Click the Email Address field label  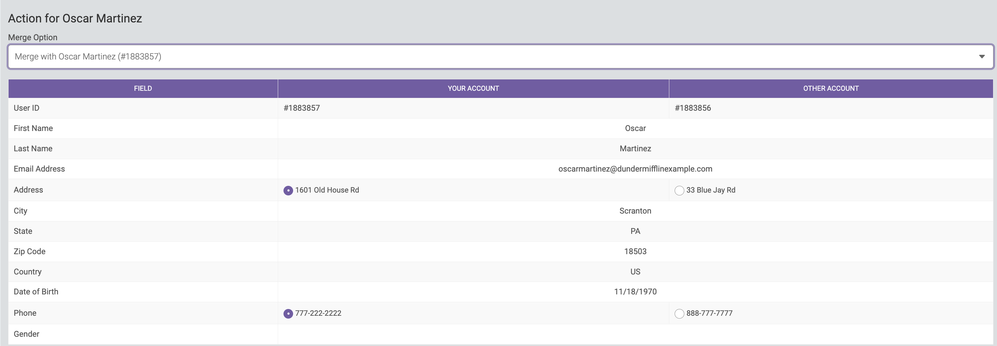39,169
